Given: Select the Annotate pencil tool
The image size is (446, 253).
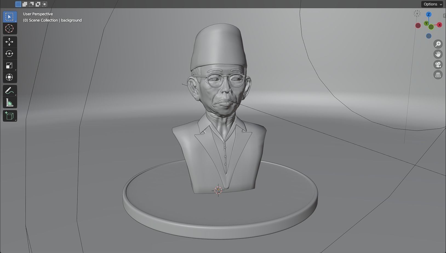Looking at the screenshot, I should pos(10,91).
